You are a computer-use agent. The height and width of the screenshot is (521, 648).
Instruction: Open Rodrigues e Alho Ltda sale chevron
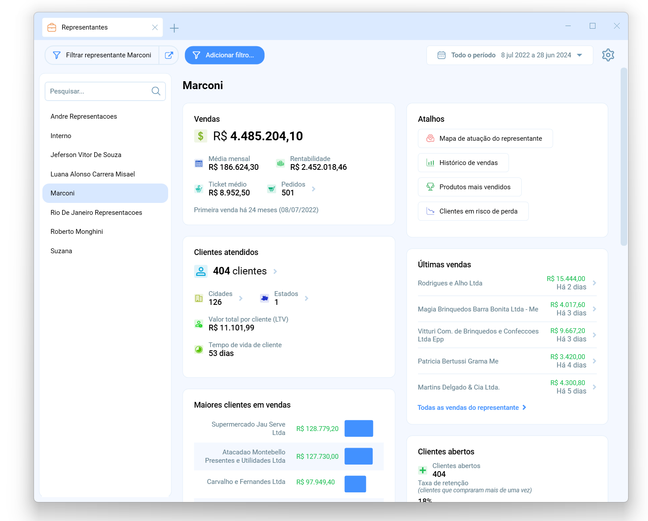point(595,283)
